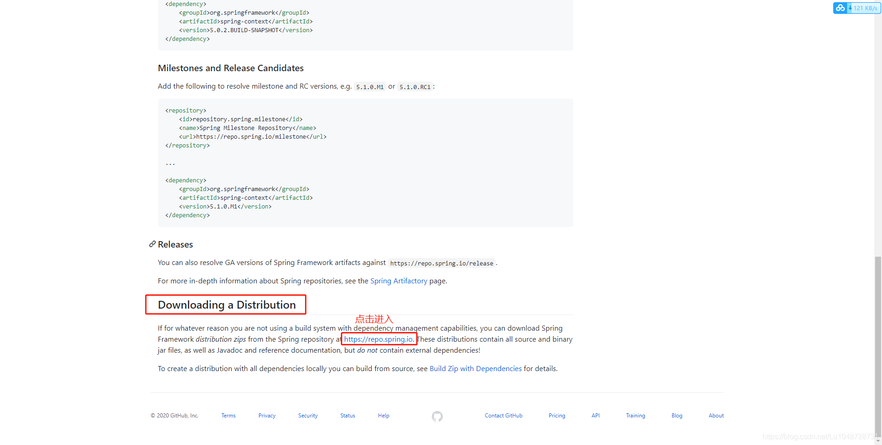This screenshot has width=882, height=445.
Task: Click the inline code 5.1.0.M1
Action: click(x=370, y=87)
